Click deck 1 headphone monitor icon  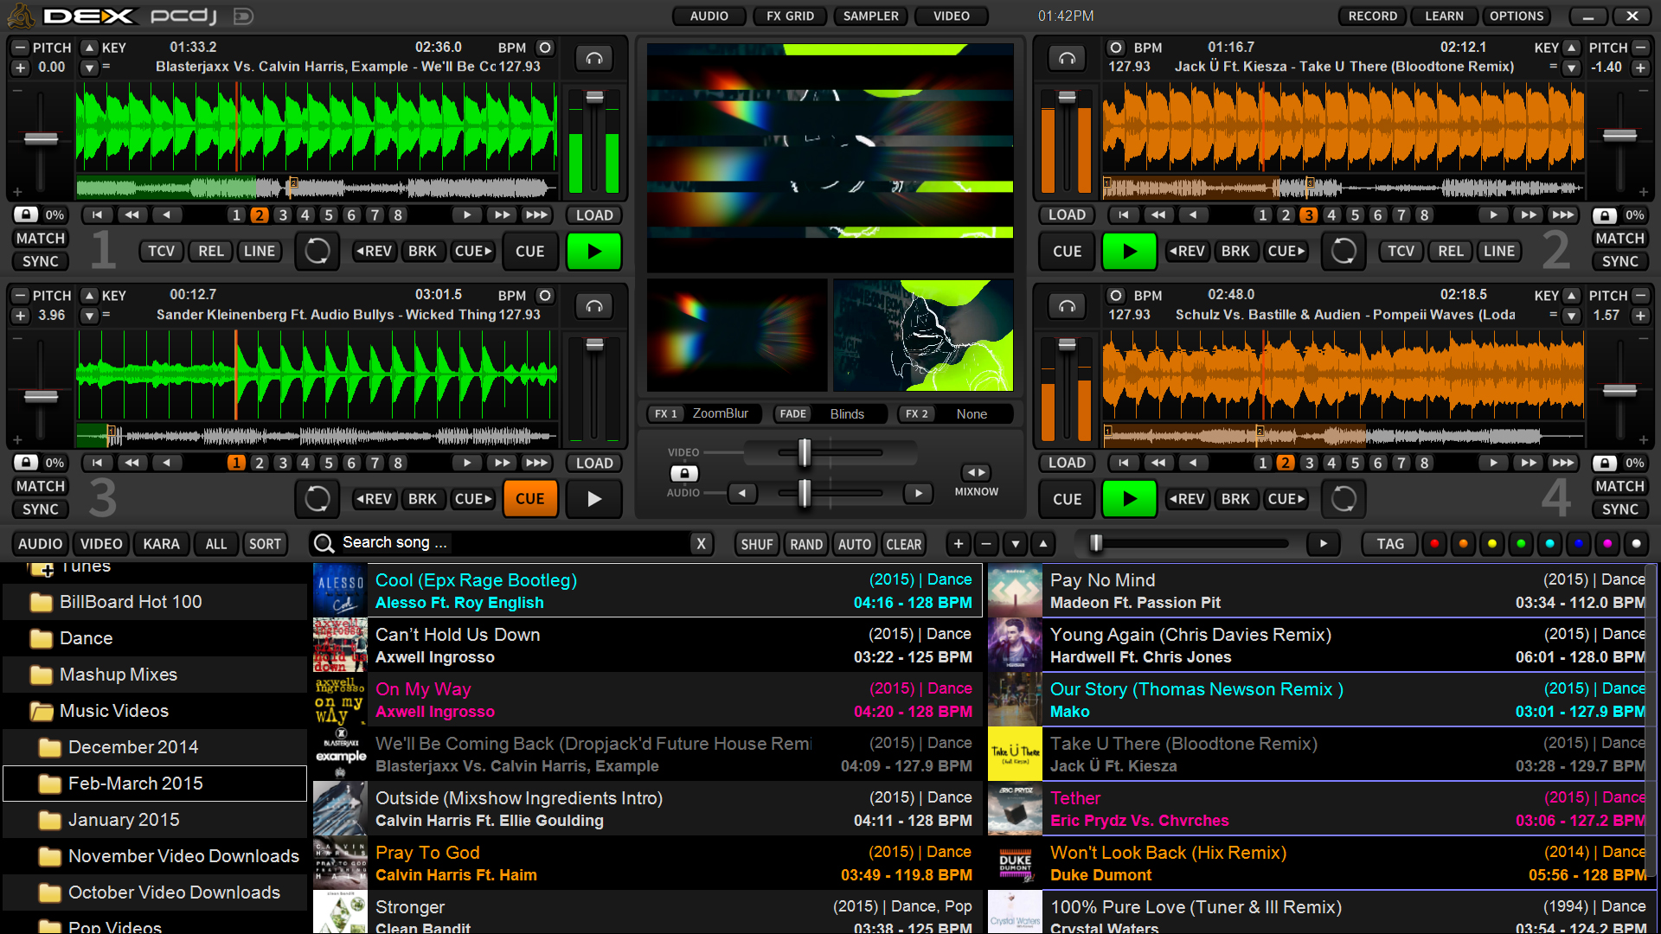point(594,59)
